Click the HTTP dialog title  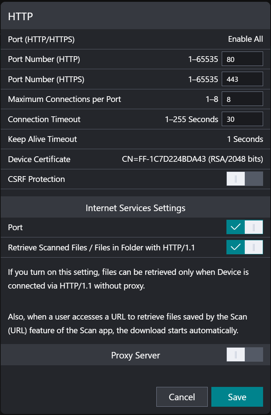[20, 16]
